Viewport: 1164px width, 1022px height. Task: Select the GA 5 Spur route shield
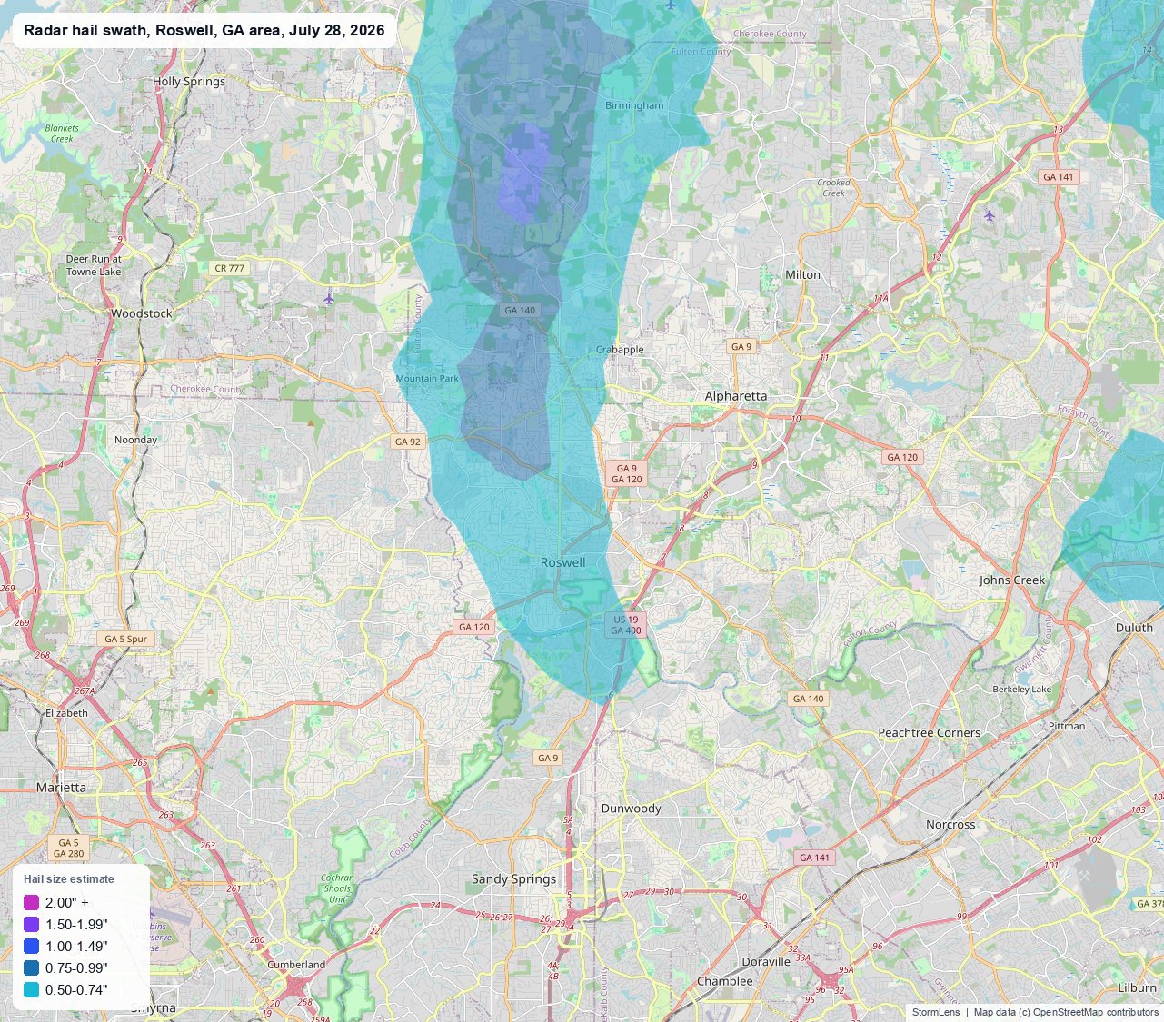coord(125,639)
